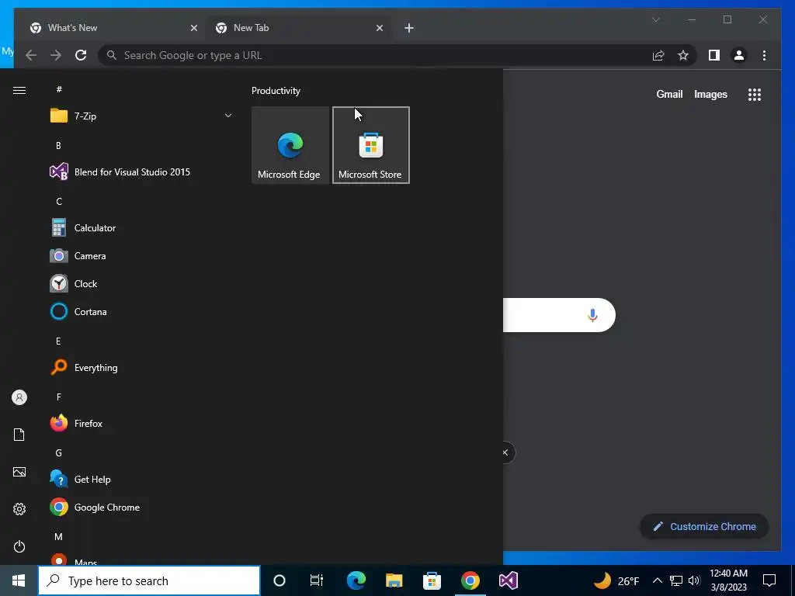Jump to the letter B group header
Image resolution: width=795 pixels, height=596 pixels.
[58, 145]
